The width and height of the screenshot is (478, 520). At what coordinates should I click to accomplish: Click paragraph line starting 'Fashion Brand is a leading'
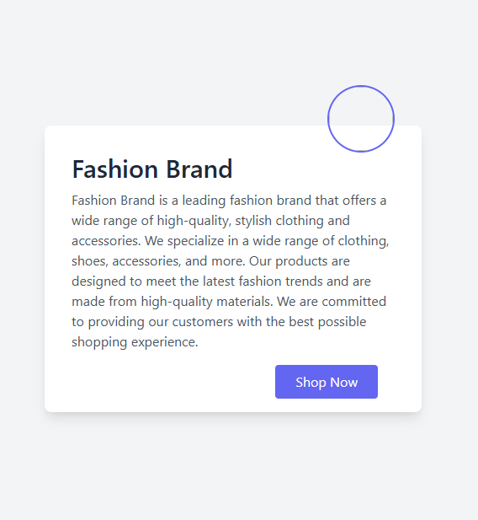click(x=229, y=201)
